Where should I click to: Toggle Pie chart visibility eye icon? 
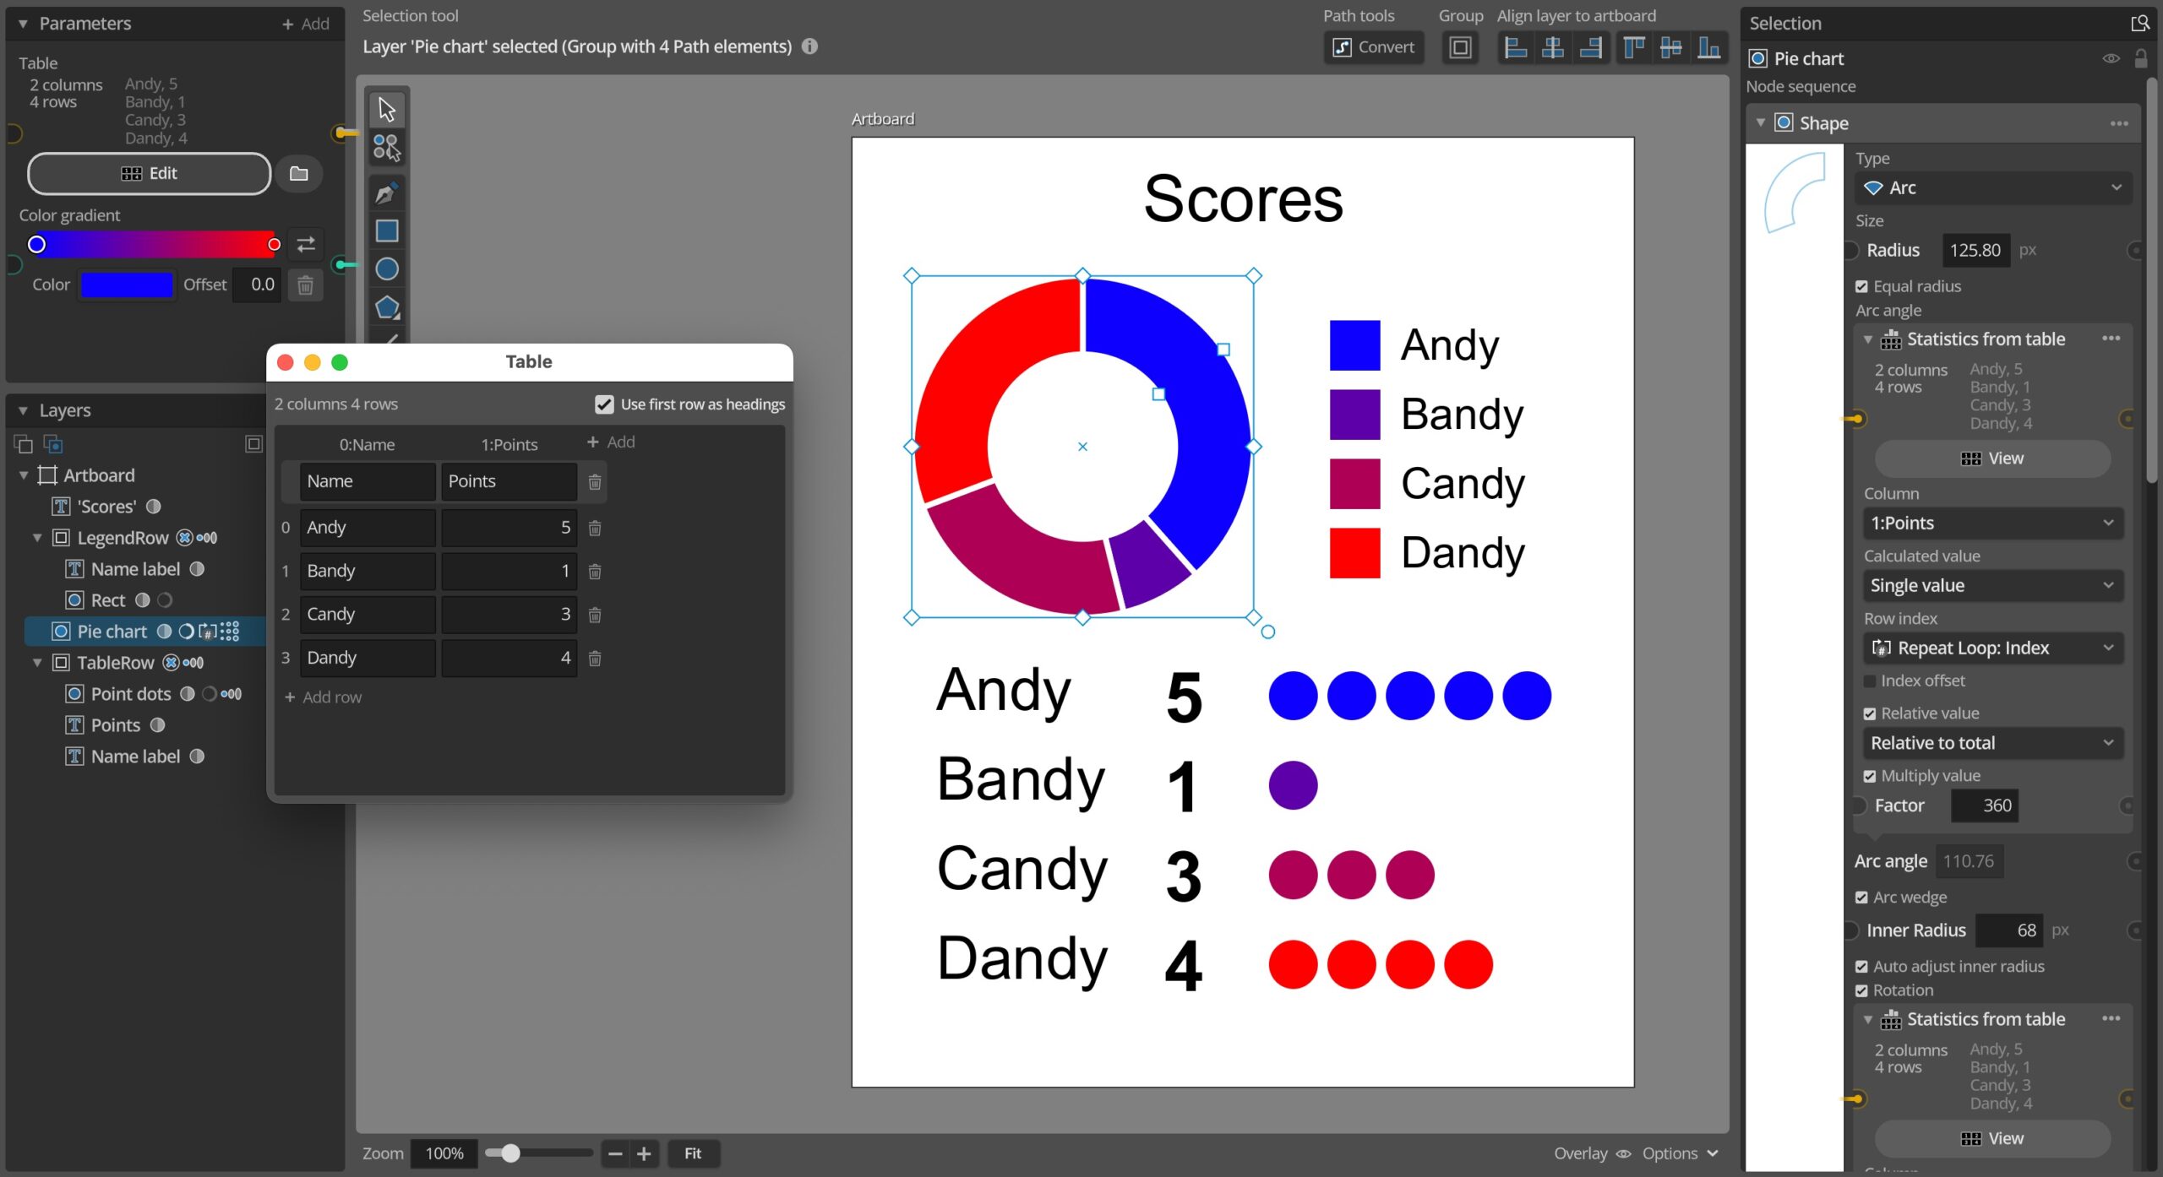2110,58
